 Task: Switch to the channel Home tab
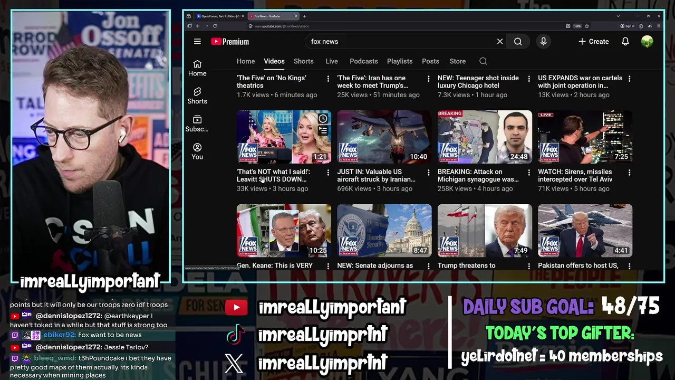point(246,61)
